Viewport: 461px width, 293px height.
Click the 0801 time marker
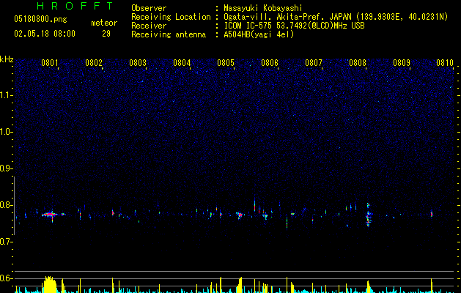click(50, 63)
